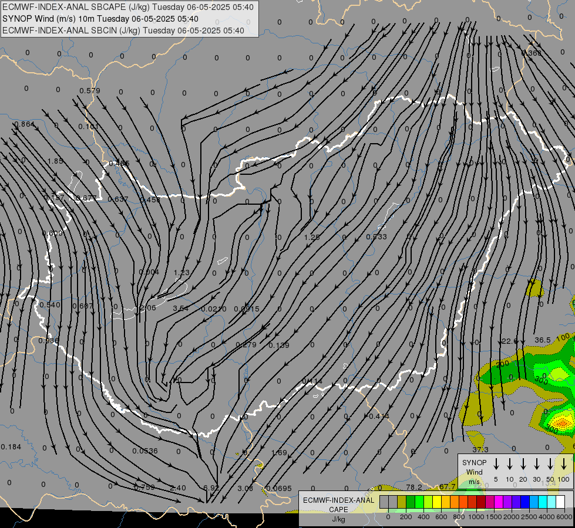Click the 200 tick label on the CAPE scale
575x528 pixels.
coord(406,517)
